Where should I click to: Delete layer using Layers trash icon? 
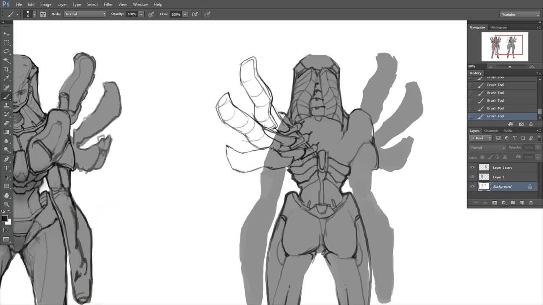[531, 203]
